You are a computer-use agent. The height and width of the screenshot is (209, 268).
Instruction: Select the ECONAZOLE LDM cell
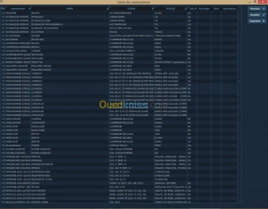[x=70, y=20]
